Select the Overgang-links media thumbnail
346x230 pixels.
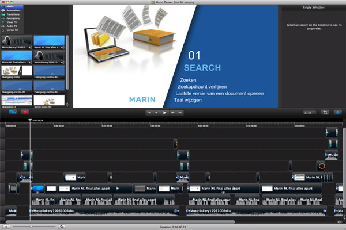click(x=16, y=71)
